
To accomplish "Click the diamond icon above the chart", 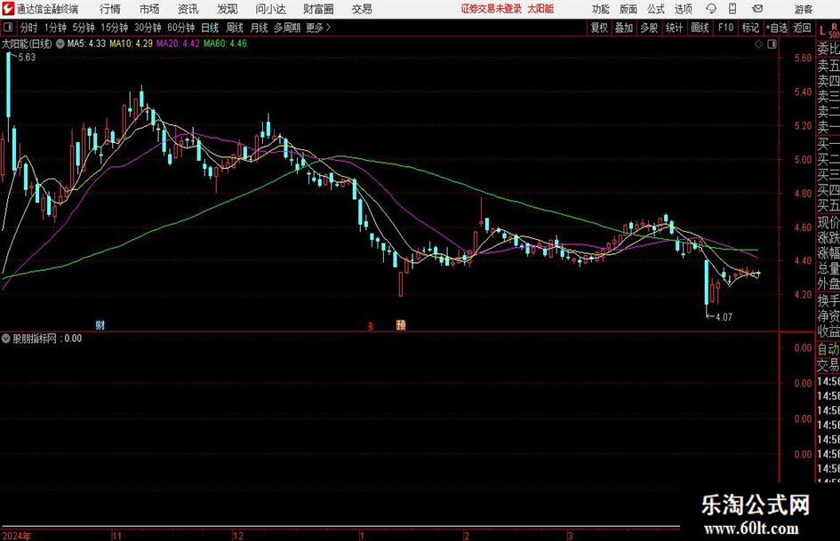I will coord(758,44).
